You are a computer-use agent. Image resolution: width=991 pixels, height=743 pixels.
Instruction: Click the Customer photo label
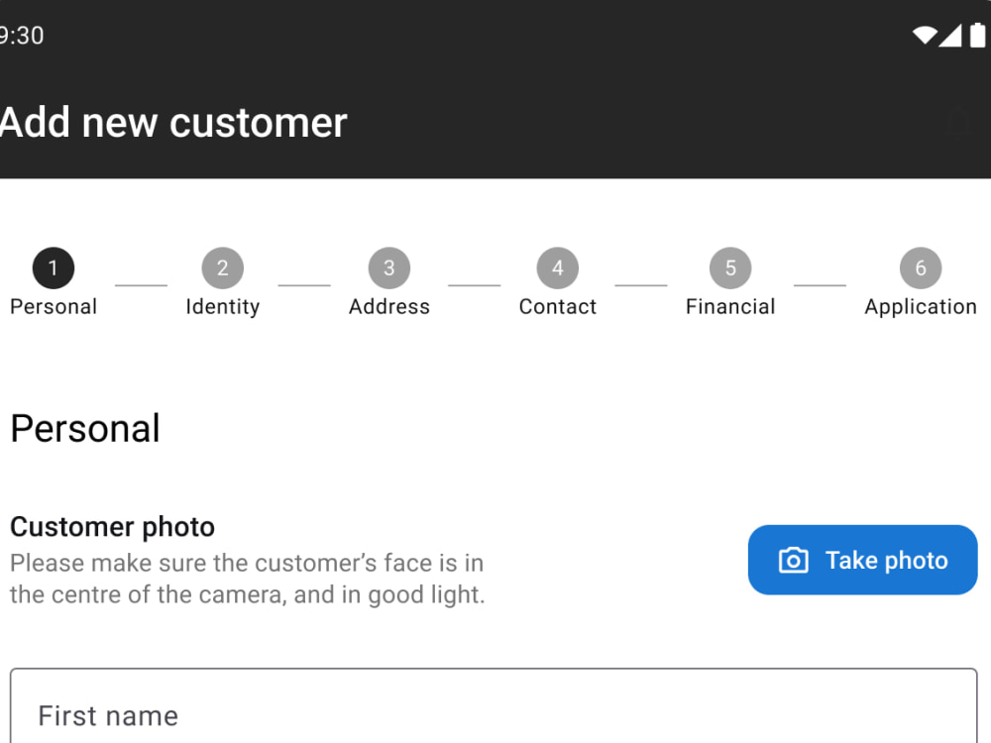(x=113, y=527)
